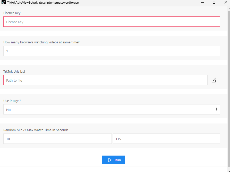Close the TiktokAutoViewBot window

(x=226, y=2)
